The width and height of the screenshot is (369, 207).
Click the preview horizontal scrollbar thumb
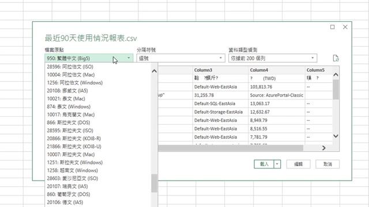pyautogui.click(x=231, y=148)
